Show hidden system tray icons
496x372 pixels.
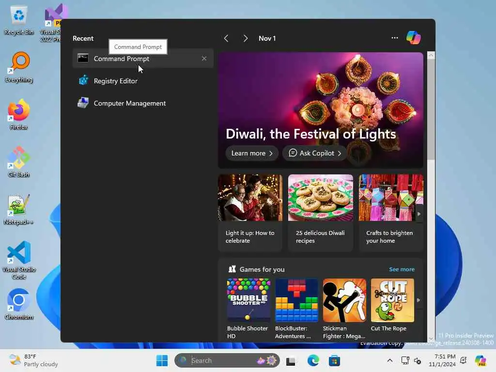[390, 360]
